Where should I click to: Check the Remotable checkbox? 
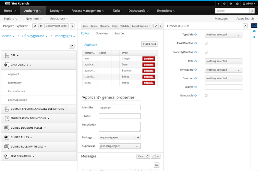(206, 96)
